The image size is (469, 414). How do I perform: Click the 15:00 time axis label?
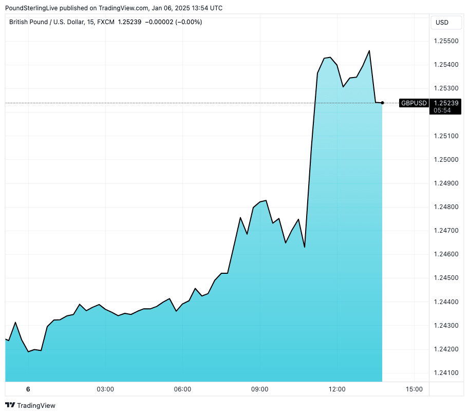(x=414, y=389)
